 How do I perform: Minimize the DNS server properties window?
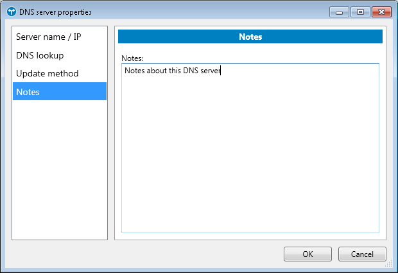pyautogui.click(x=339, y=12)
